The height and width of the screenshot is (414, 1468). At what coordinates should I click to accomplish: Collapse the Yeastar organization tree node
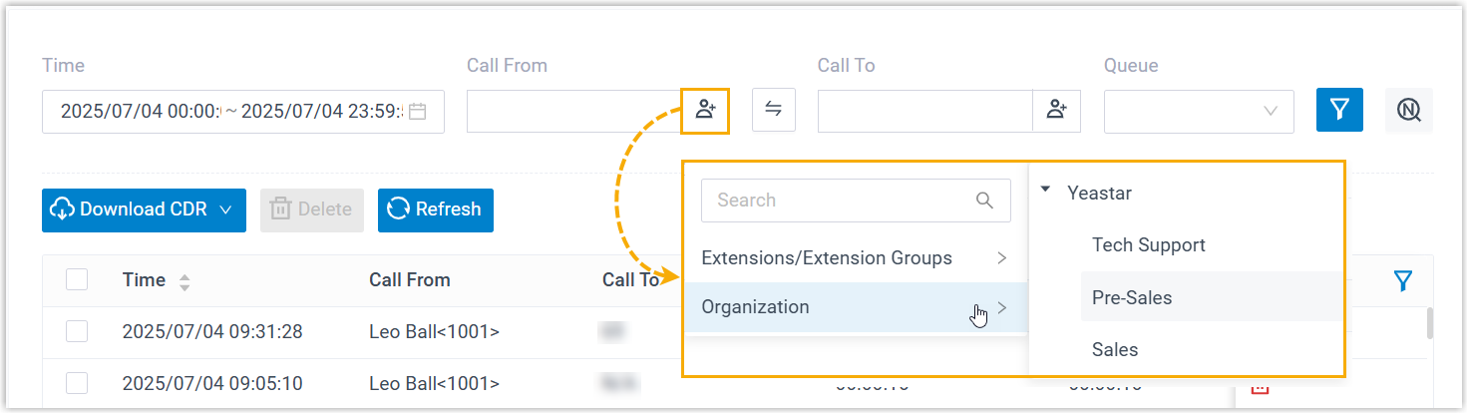(1045, 190)
